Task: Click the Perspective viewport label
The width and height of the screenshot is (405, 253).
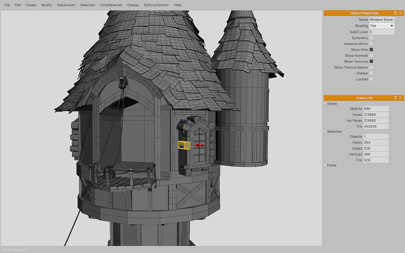Action: 163,13
